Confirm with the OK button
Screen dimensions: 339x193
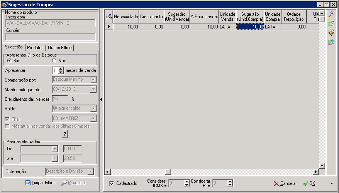pyautogui.click(x=309, y=183)
